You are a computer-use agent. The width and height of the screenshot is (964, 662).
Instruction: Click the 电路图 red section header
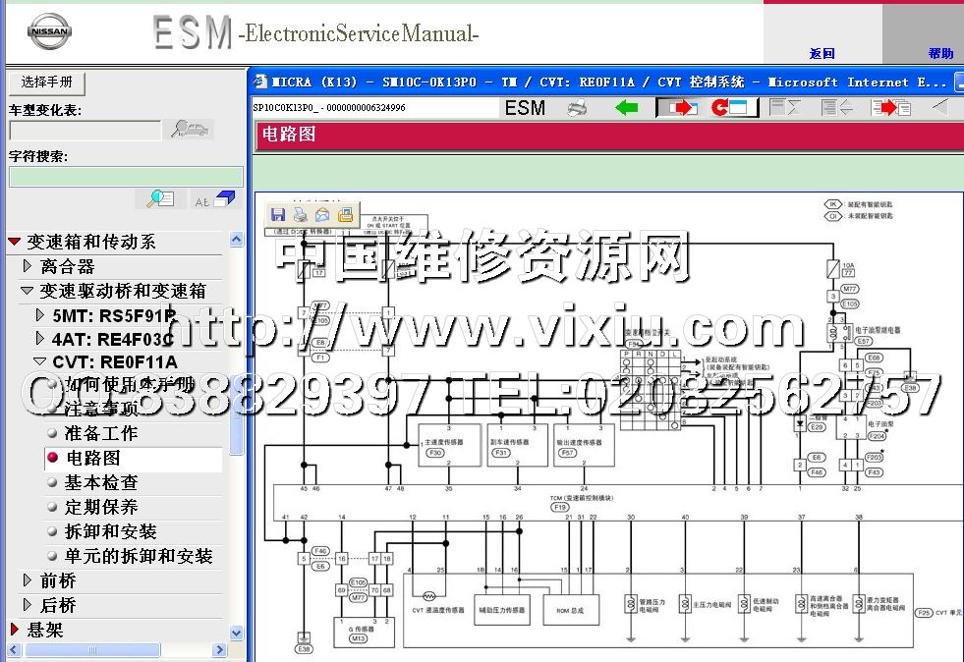[608, 134]
